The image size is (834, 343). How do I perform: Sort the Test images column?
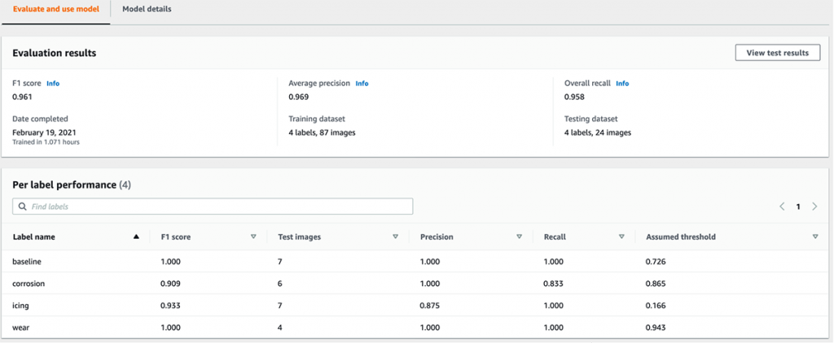pyautogui.click(x=395, y=237)
